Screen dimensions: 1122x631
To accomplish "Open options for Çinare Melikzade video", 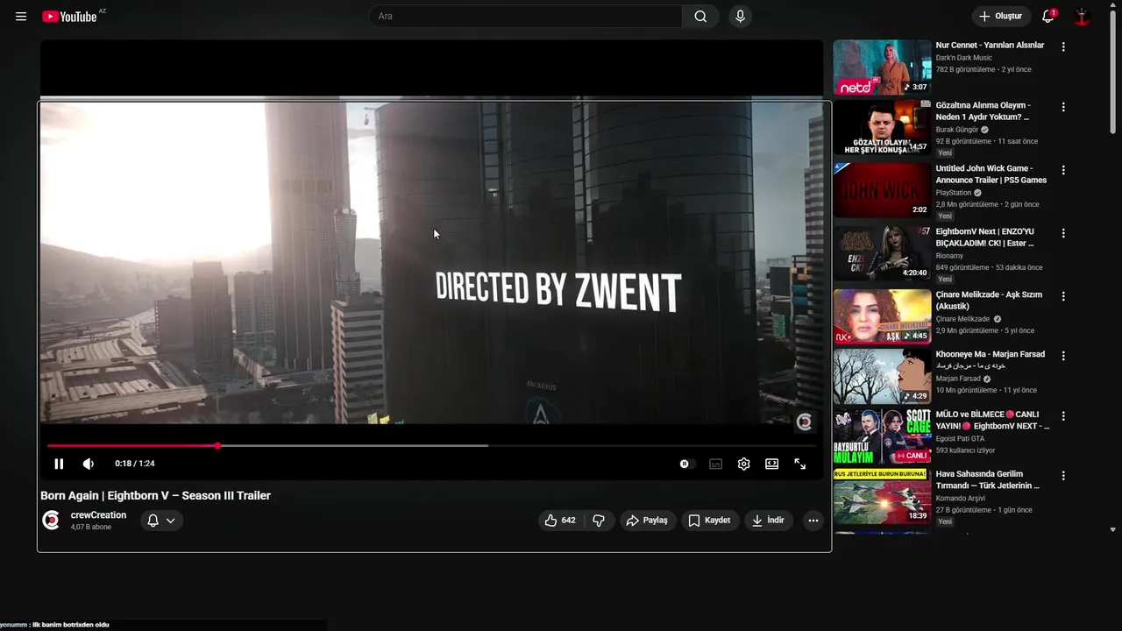I will coord(1063,296).
